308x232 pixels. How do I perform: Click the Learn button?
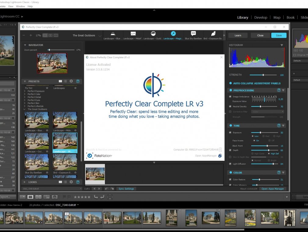tap(238, 35)
